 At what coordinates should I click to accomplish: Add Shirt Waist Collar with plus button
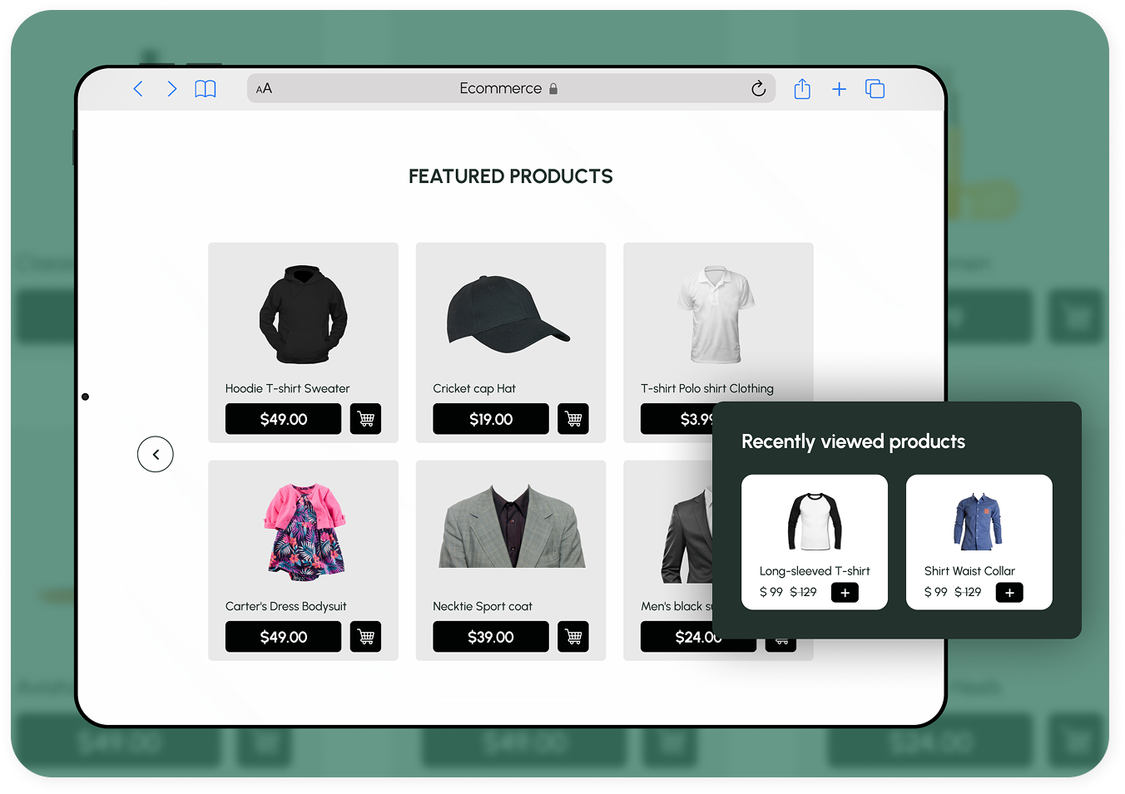(x=1009, y=593)
